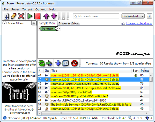Click the thumbs-up Facebook icon
155x122 pixels.
pyautogui.click(x=123, y=23)
